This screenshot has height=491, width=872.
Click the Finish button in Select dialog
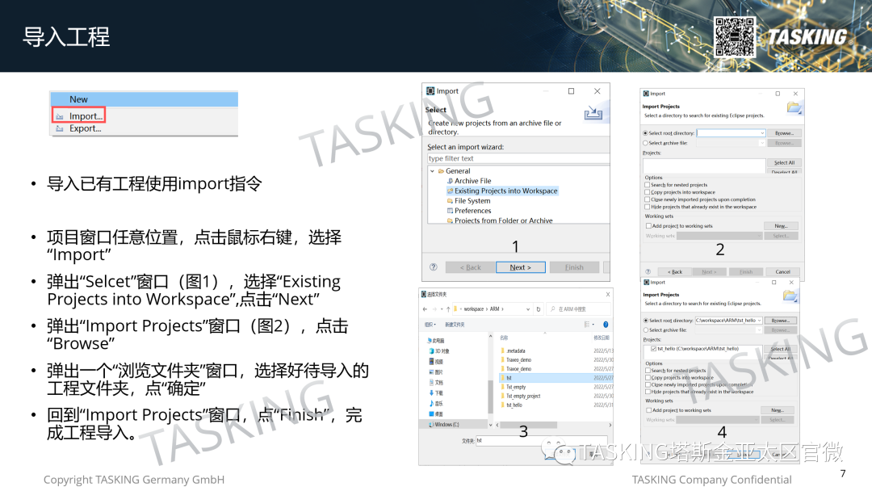(x=575, y=267)
